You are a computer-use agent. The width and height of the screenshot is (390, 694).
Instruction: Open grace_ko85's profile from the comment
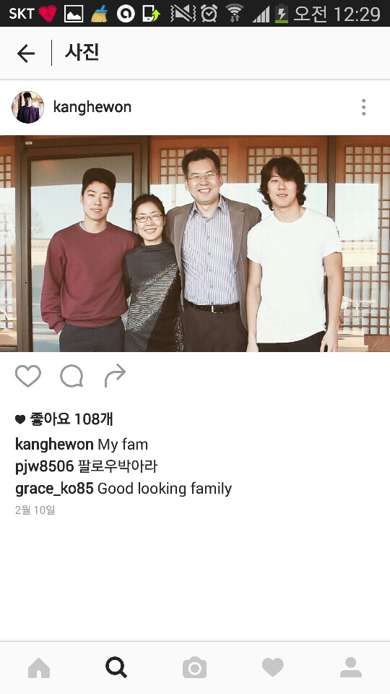54,489
